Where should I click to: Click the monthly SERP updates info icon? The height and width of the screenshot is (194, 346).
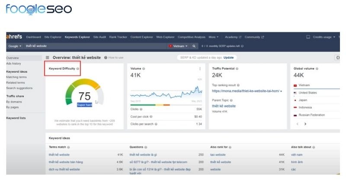242,46
